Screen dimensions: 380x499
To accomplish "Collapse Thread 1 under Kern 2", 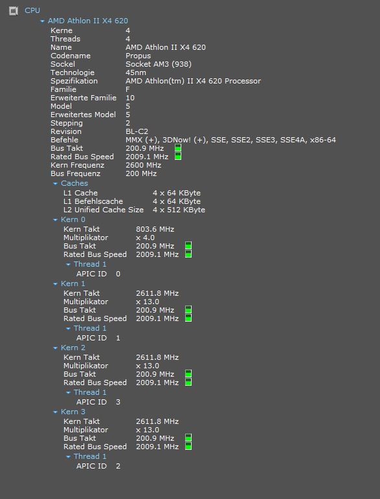I will pos(68,392).
